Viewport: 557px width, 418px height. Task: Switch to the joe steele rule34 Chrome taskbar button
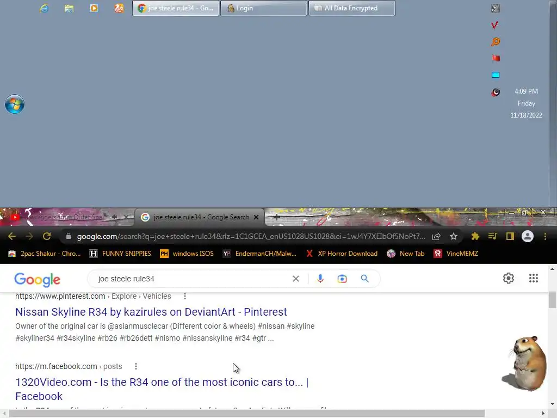click(176, 8)
